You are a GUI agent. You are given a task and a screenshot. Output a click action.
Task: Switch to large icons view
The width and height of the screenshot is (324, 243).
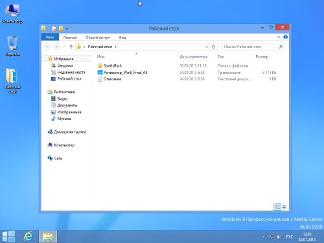pos(284,207)
